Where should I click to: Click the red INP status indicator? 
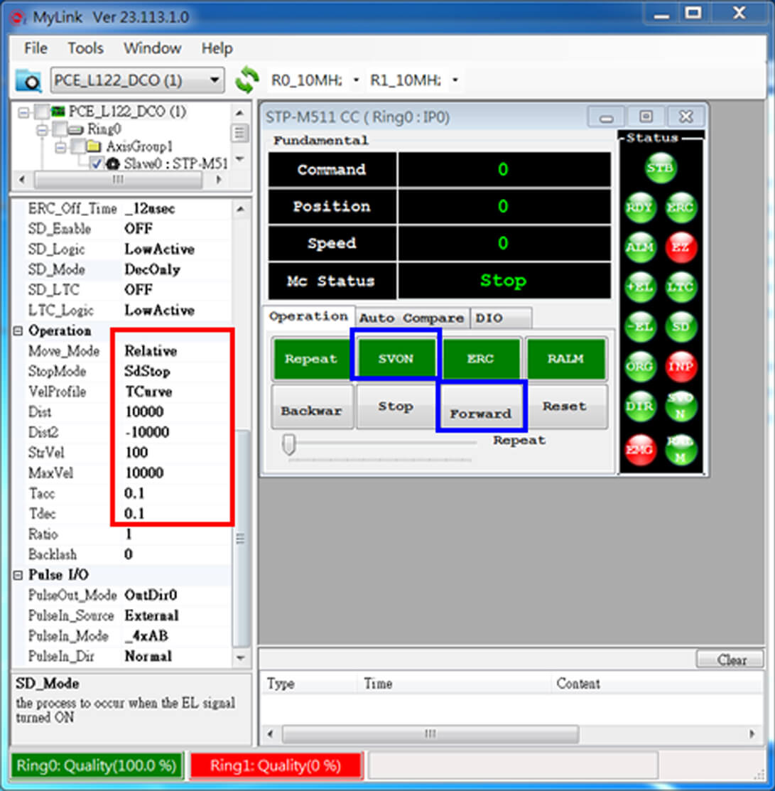click(681, 366)
